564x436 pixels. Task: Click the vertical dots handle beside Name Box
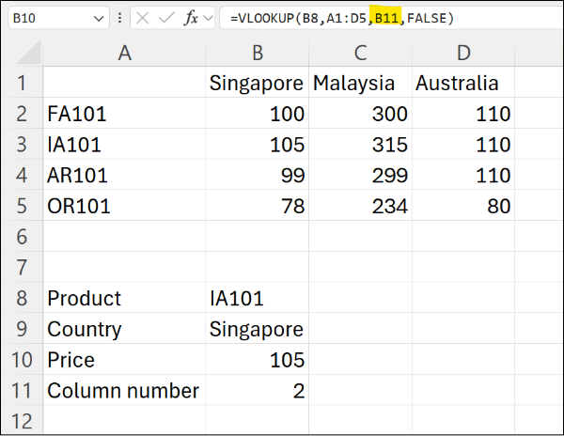(119, 19)
